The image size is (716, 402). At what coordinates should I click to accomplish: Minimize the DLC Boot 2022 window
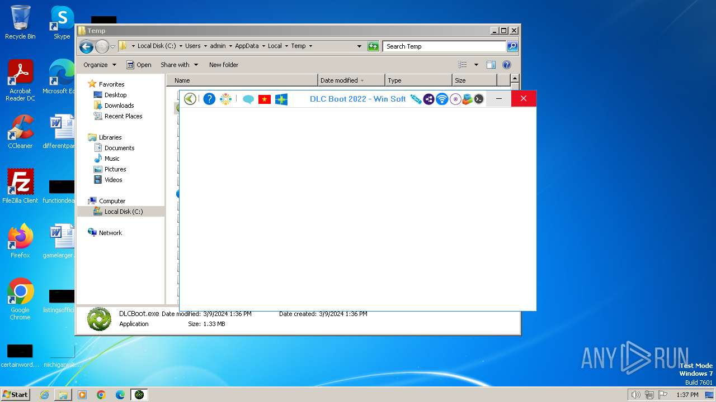(x=499, y=99)
